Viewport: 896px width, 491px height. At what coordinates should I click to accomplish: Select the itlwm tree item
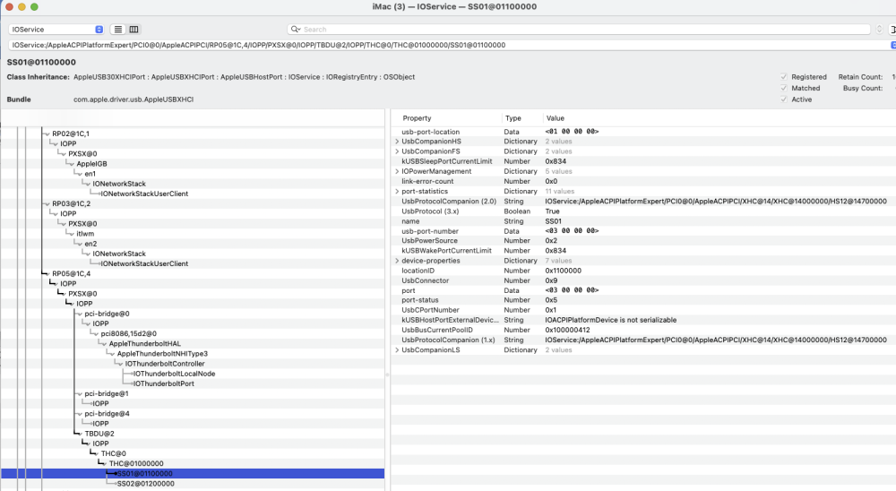pyautogui.click(x=85, y=234)
